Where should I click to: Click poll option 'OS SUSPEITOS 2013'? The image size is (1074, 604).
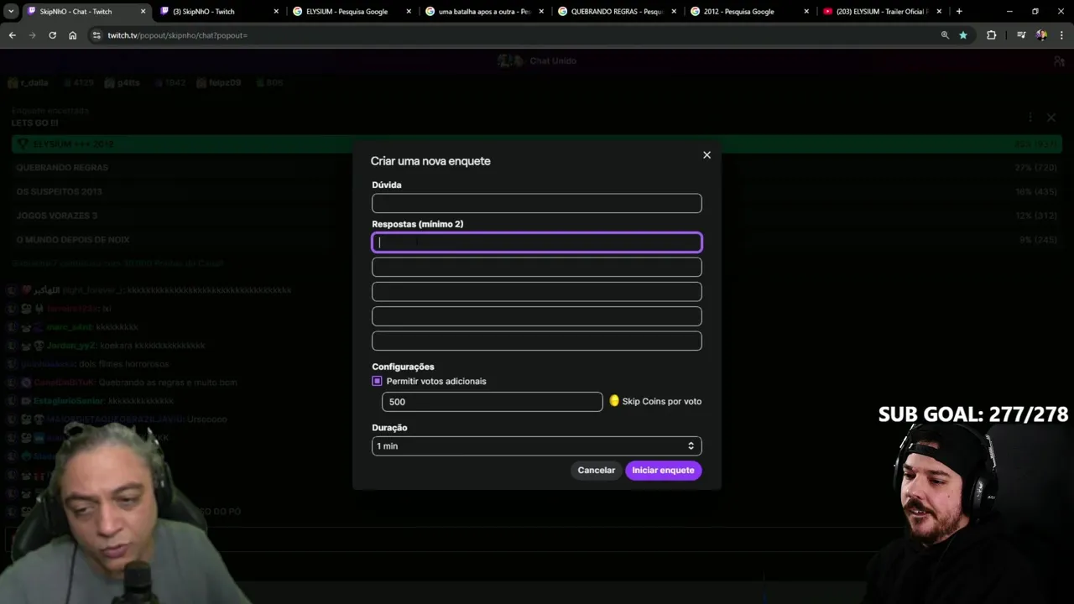coord(537,192)
